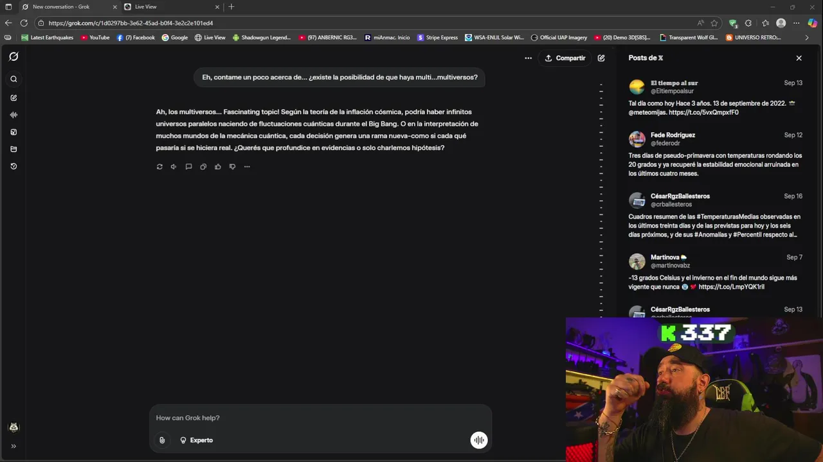Screen dimensions: 823x462
Task: Open Martinova's t.co link
Action: click(x=732, y=287)
